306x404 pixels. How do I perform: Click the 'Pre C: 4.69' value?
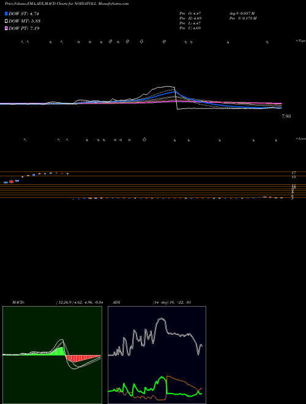click(190, 28)
